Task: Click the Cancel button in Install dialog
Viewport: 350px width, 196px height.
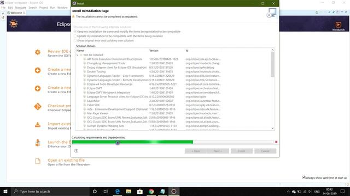Action: pyautogui.click(x=265, y=151)
